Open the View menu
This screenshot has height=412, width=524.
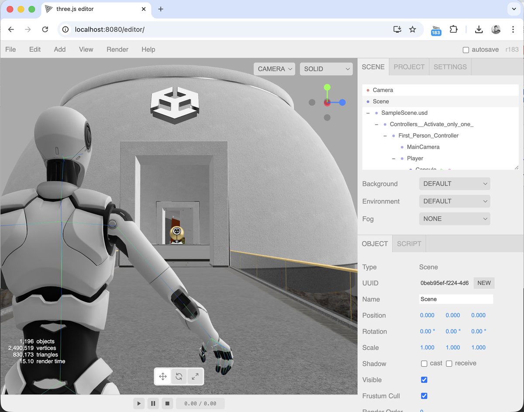tap(86, 49)
